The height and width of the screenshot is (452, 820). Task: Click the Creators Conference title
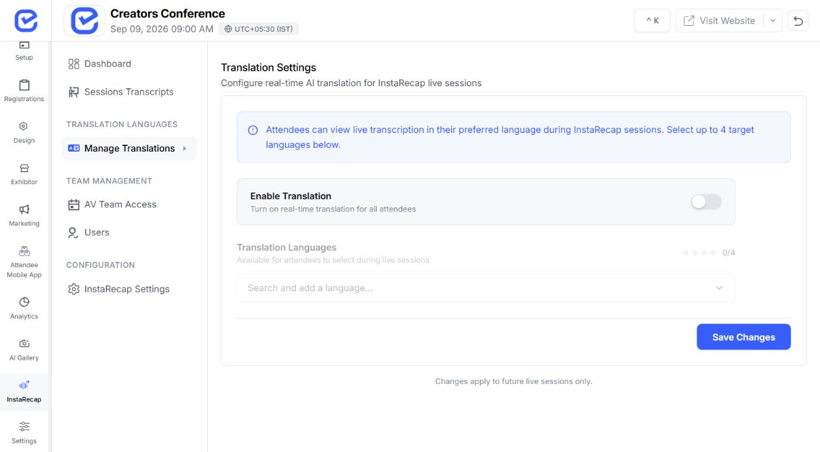point(168,14)
